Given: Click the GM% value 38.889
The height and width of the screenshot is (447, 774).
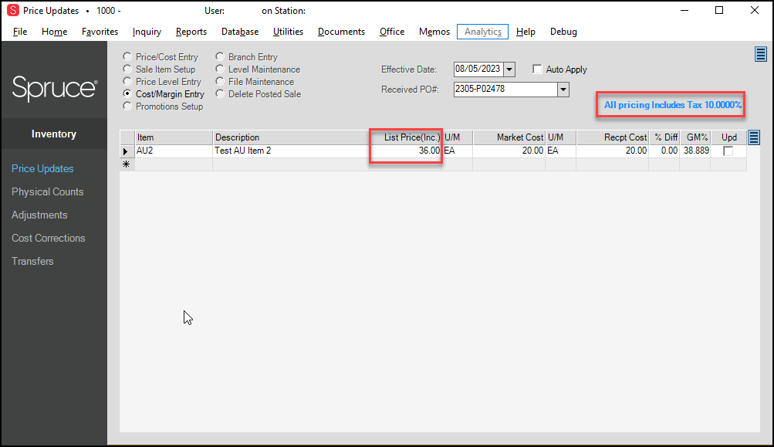Looking at the screenshot, I should 695,151.
